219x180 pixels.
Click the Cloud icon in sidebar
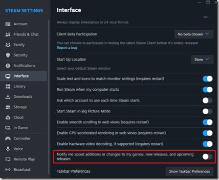8,118
